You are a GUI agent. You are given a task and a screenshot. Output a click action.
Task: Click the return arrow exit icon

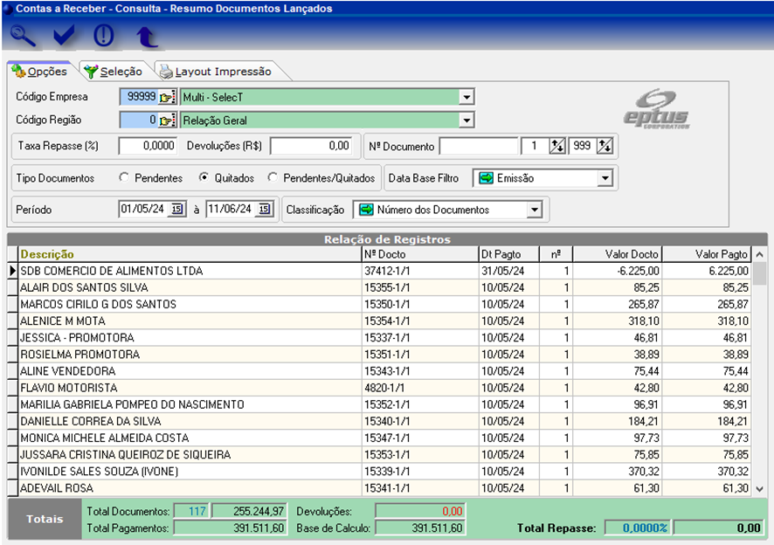click(x=146, y=37)
